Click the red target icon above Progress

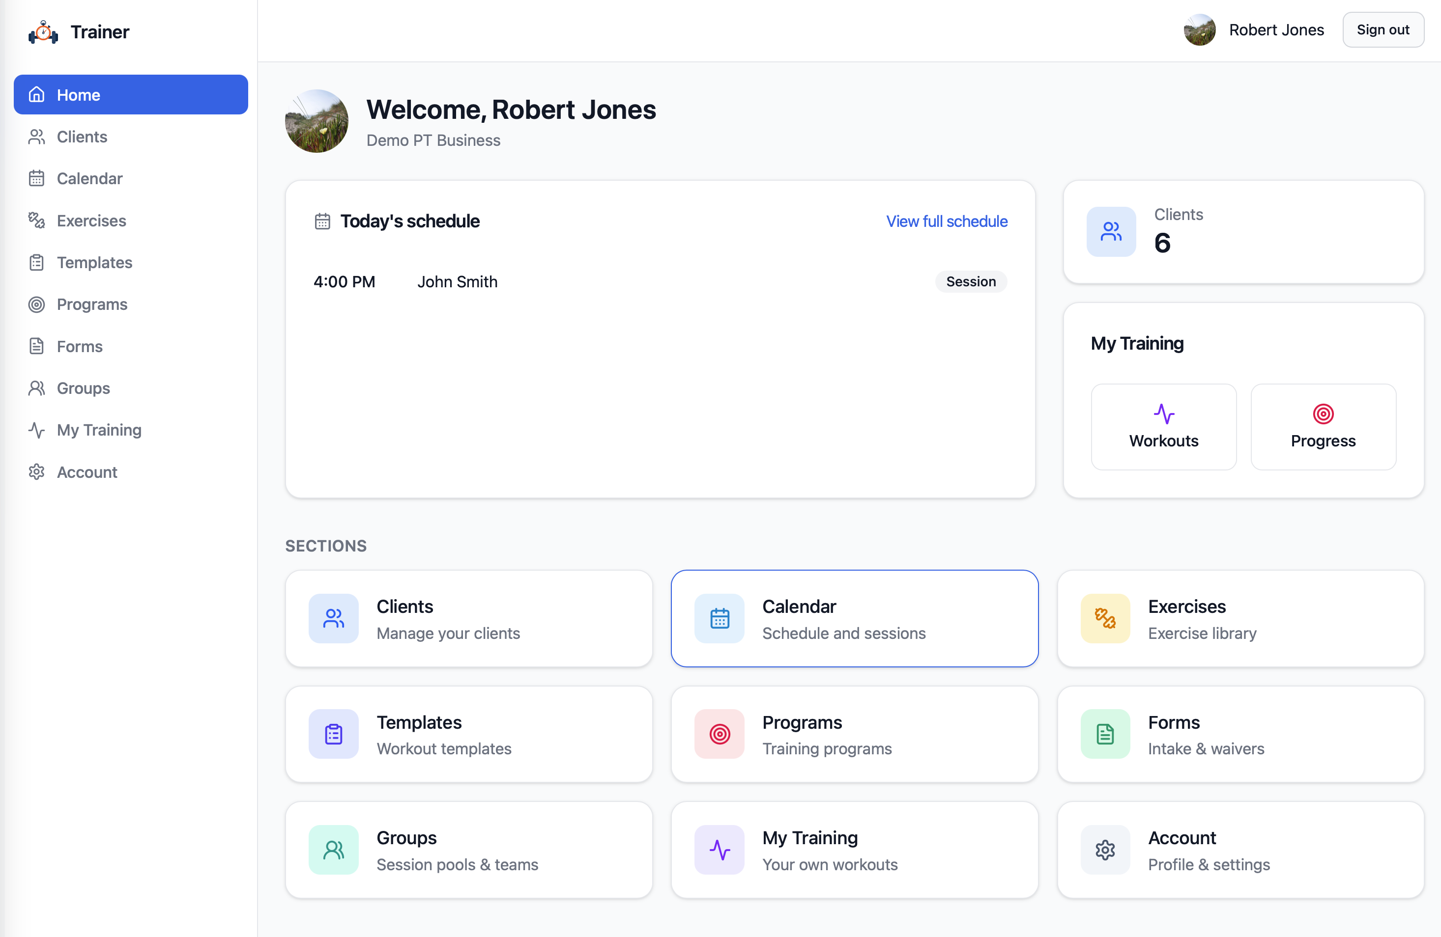1323,414
